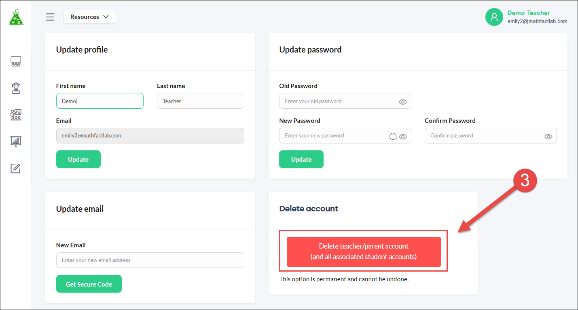Click Get Secure Code button
578x310 pixels.
[89, 284]
